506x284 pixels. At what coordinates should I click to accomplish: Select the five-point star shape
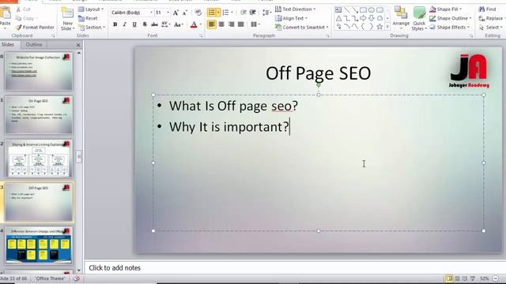coord(379,27)
